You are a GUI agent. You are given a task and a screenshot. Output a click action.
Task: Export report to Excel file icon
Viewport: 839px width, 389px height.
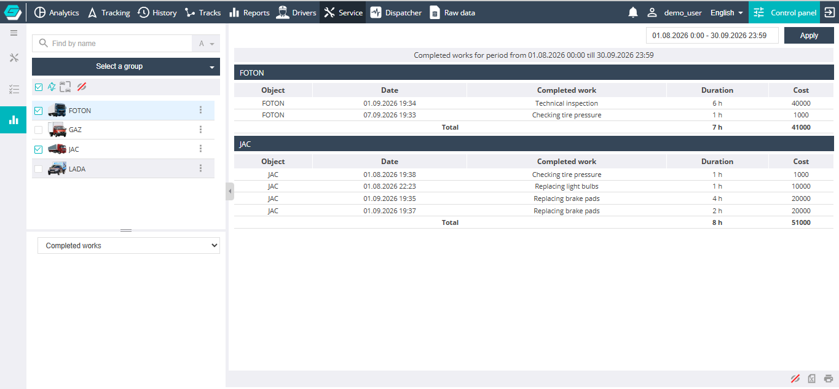click(x=811, y=379)
